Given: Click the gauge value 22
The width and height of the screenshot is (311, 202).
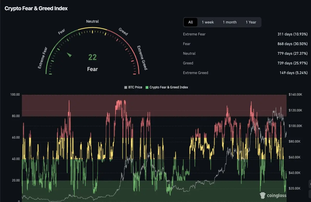Looking at the screenshot, I should 93,57.
